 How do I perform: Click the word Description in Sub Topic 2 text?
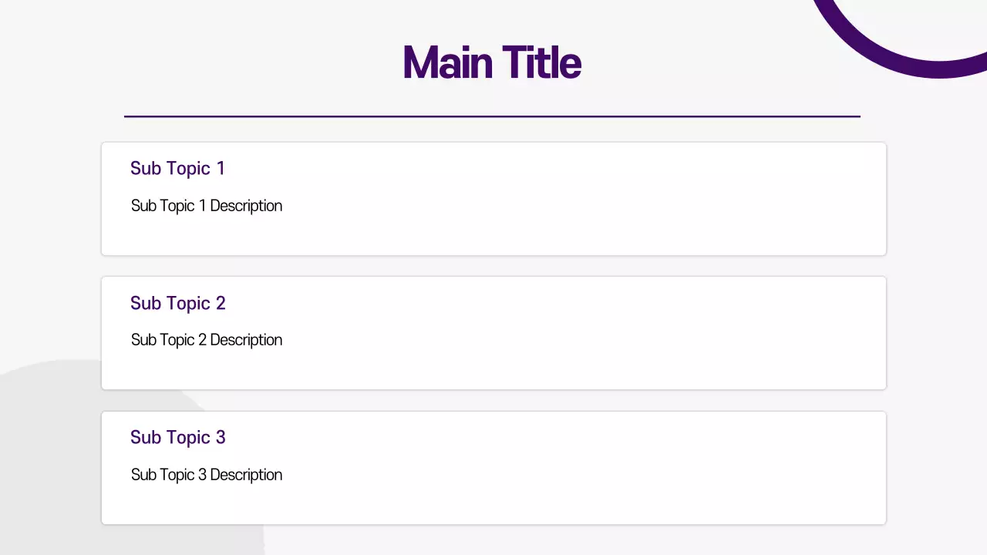246,340
